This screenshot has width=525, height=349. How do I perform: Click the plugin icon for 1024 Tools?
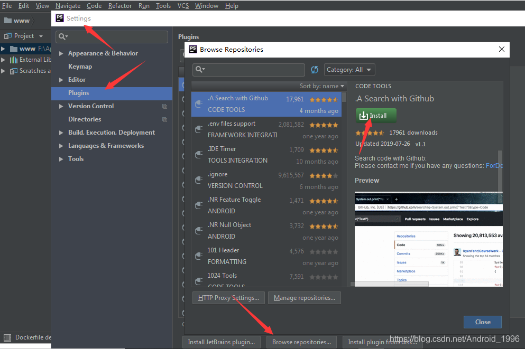(199, 281)
